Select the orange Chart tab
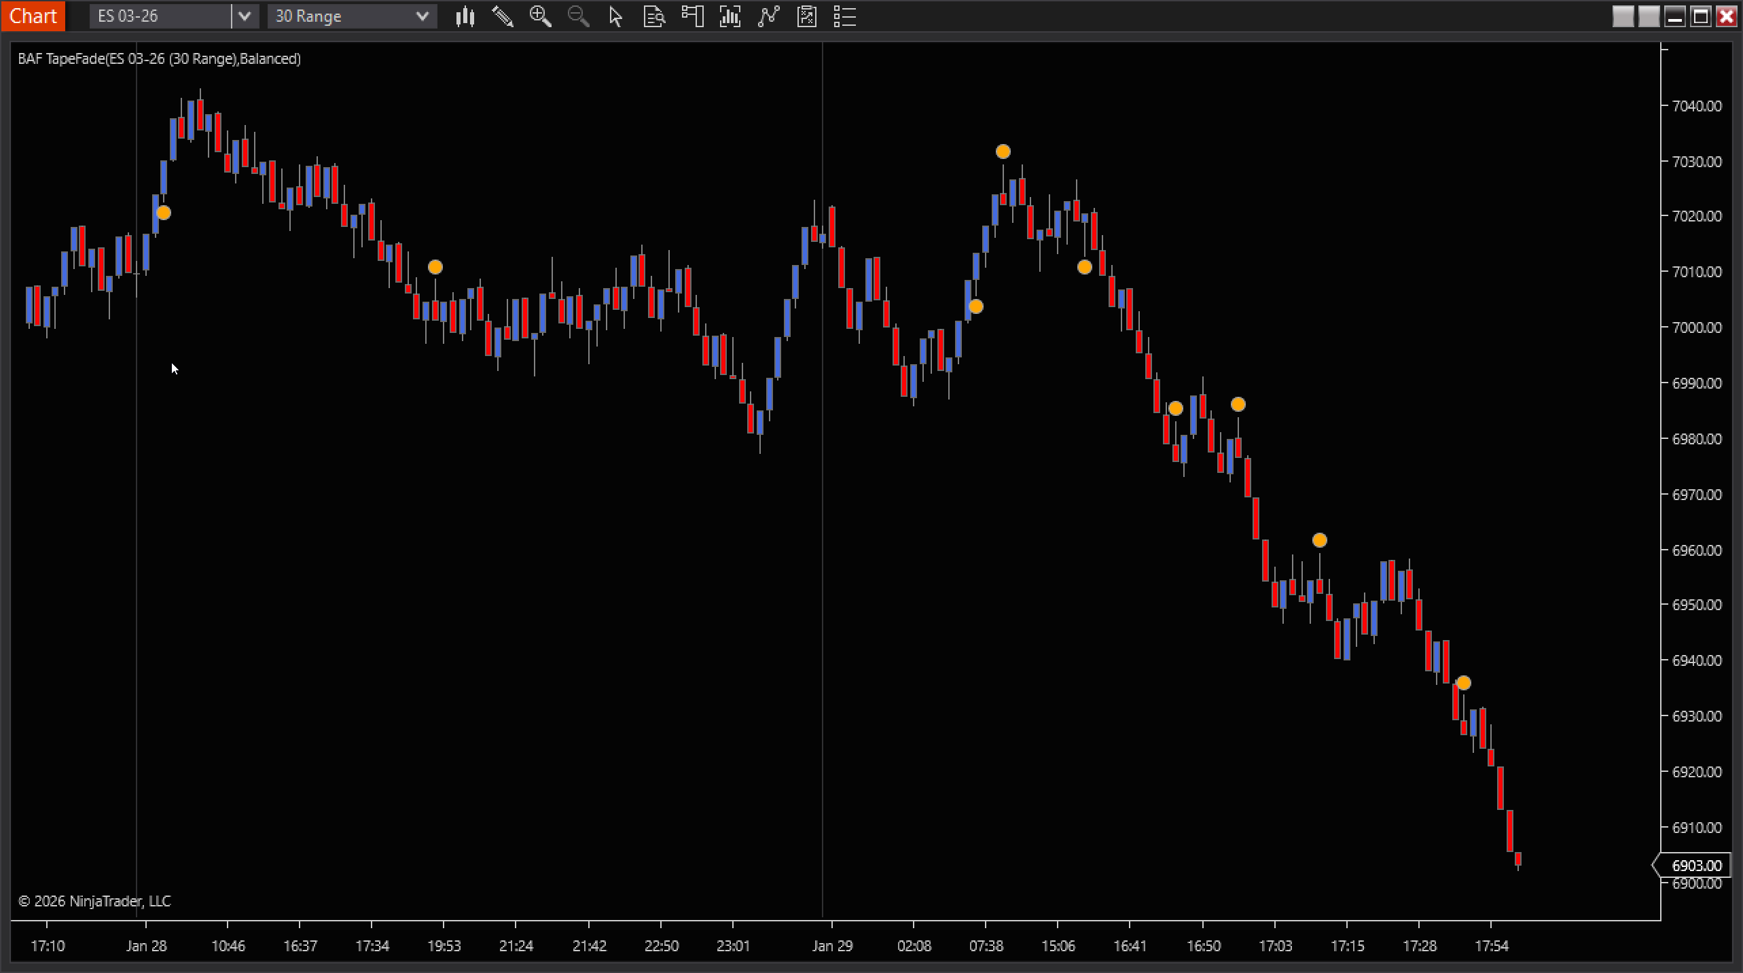The image size is (1743, 973). 33,16
